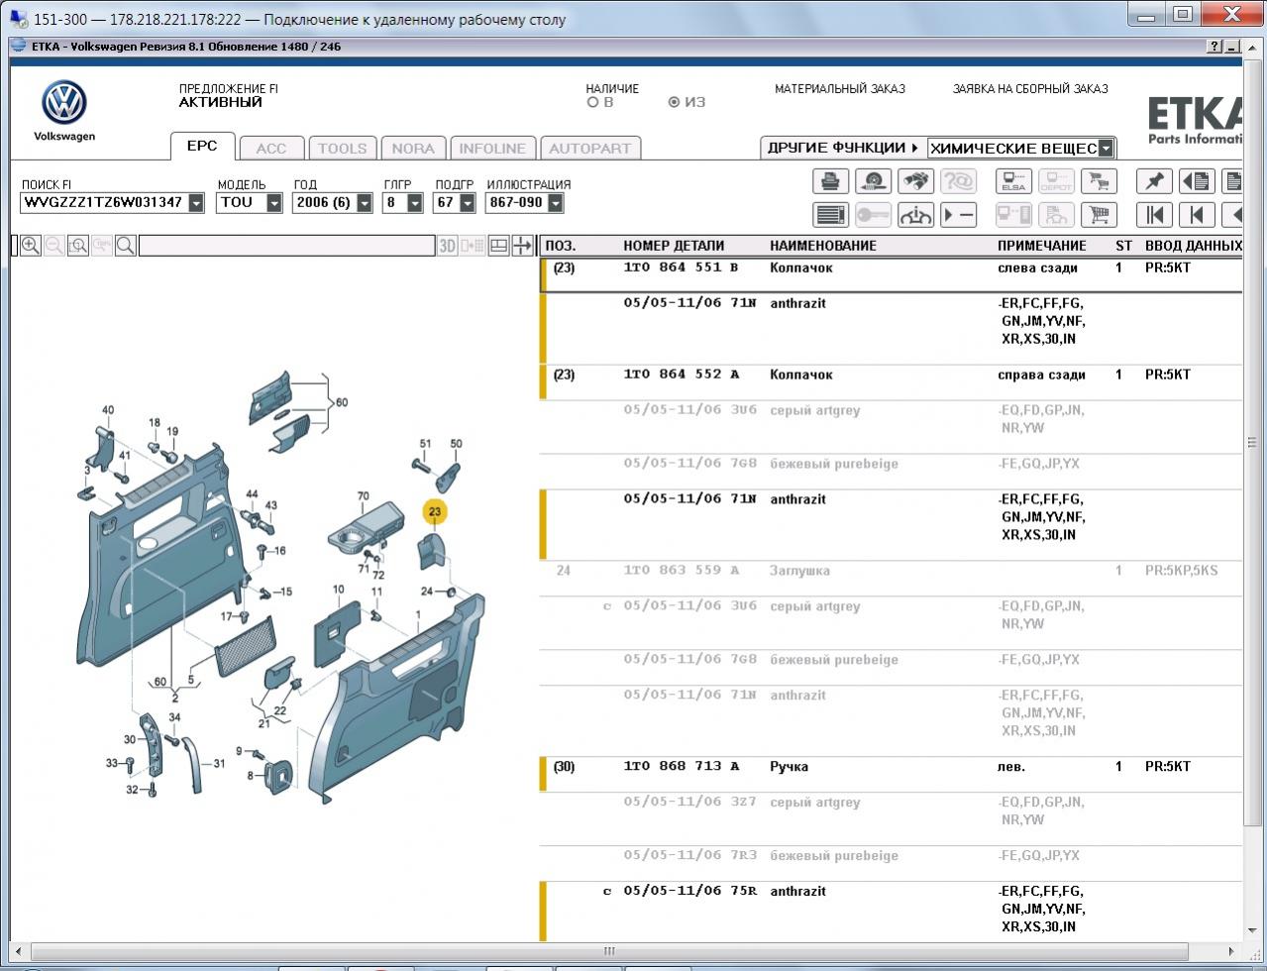Viewport: 1267px width, 971px height.
Task: Select the 'В' availability radio button
Action: (x=592, y=102)
